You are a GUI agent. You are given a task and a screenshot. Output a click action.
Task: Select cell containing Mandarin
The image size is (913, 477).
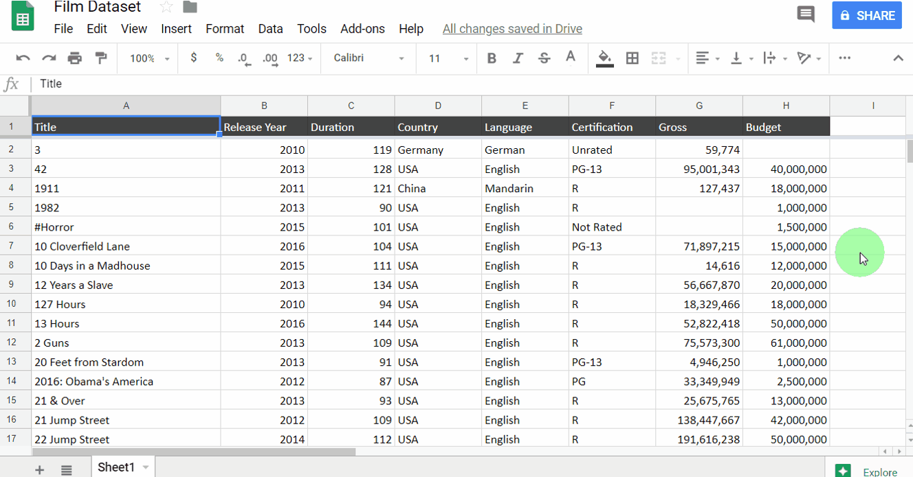(x=525, y=188)
